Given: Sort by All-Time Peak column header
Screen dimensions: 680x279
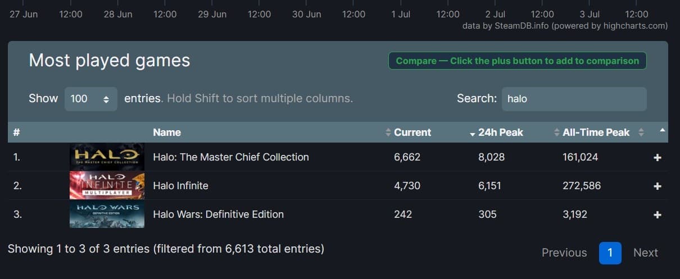Looking at the screenshot, I should click(x=596, y=132).
